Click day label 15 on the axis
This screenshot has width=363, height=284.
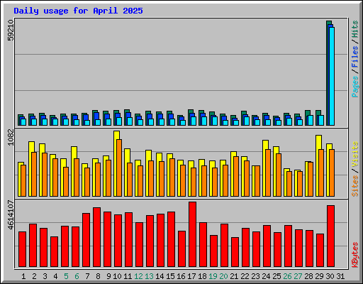click(170, 276)
